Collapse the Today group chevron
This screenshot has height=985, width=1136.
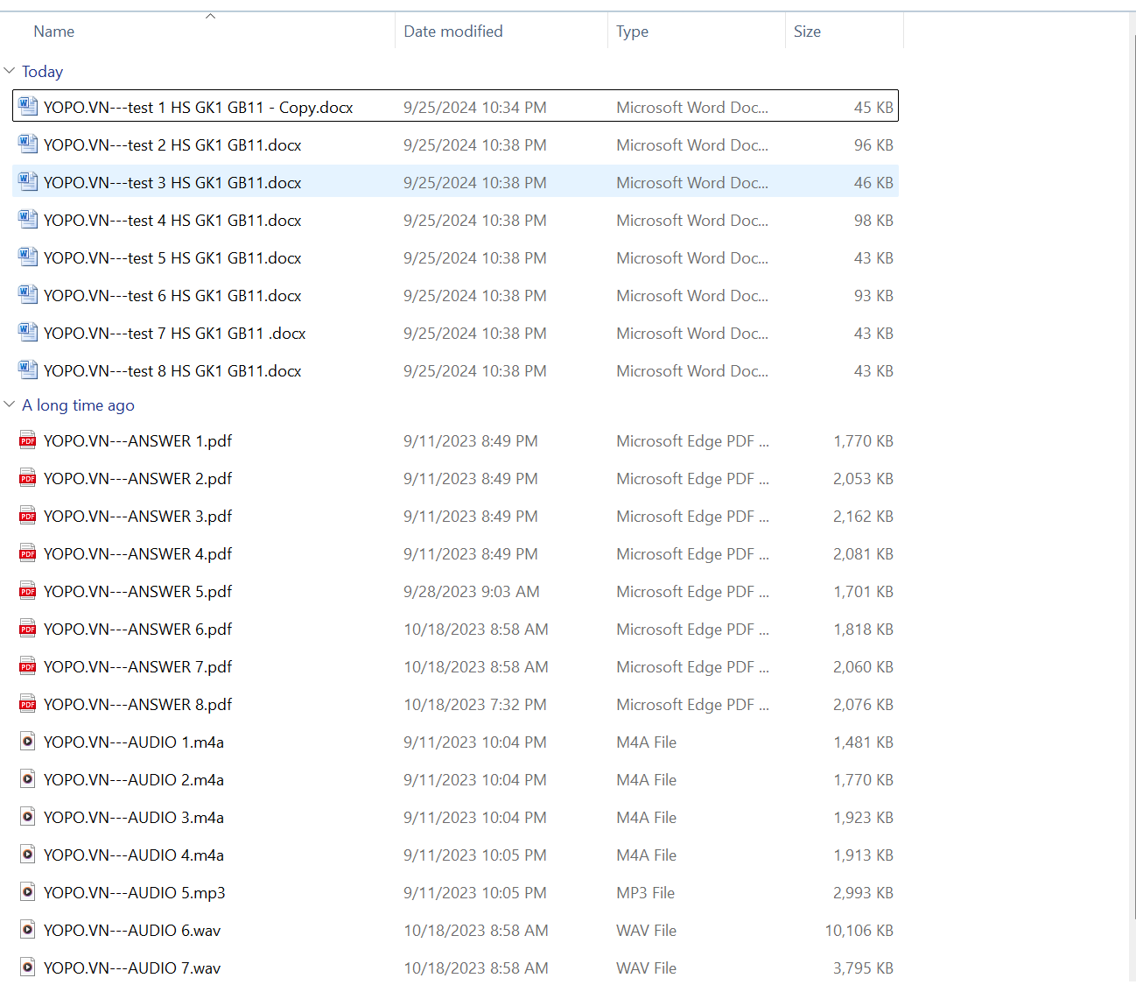pos(10,71)
